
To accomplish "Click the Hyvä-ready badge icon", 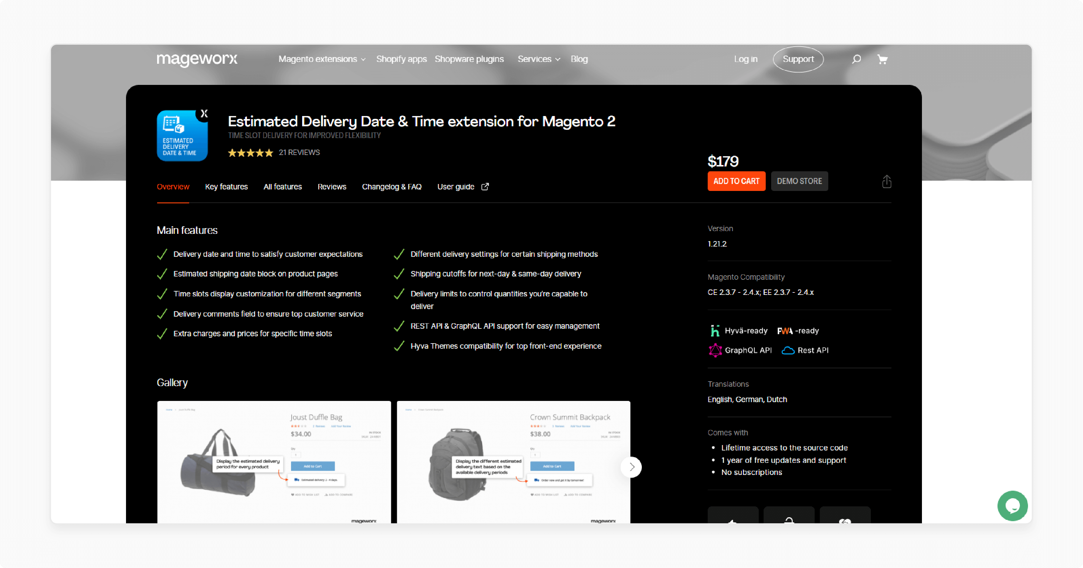I will (715, 331).
